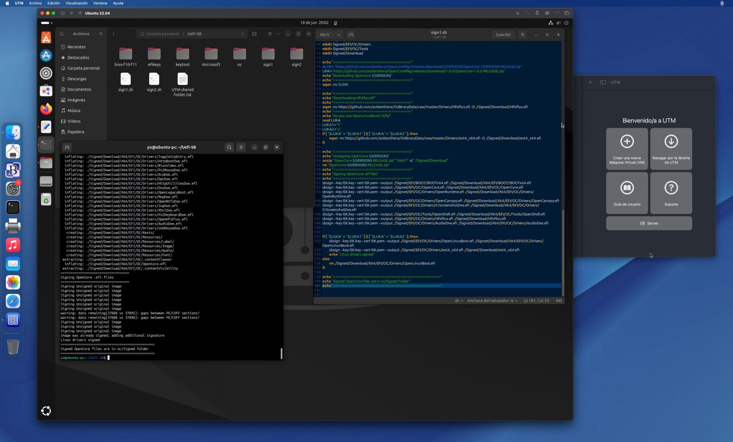Screen dimensions: 733x442
Task: Launch Firefox from the Ubuntu dock
Action: [x=46, y=109]
